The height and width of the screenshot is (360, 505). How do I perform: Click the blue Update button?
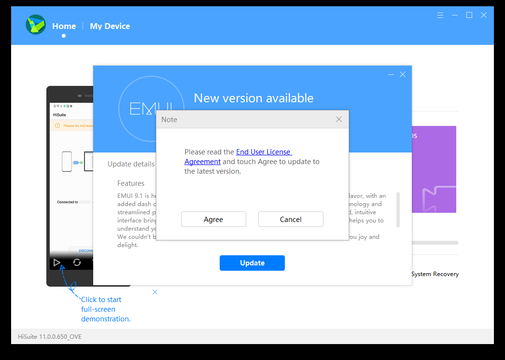(252, 263)
